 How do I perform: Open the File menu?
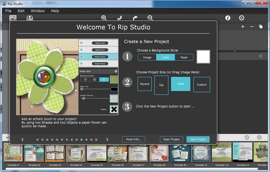click(8, 11)
